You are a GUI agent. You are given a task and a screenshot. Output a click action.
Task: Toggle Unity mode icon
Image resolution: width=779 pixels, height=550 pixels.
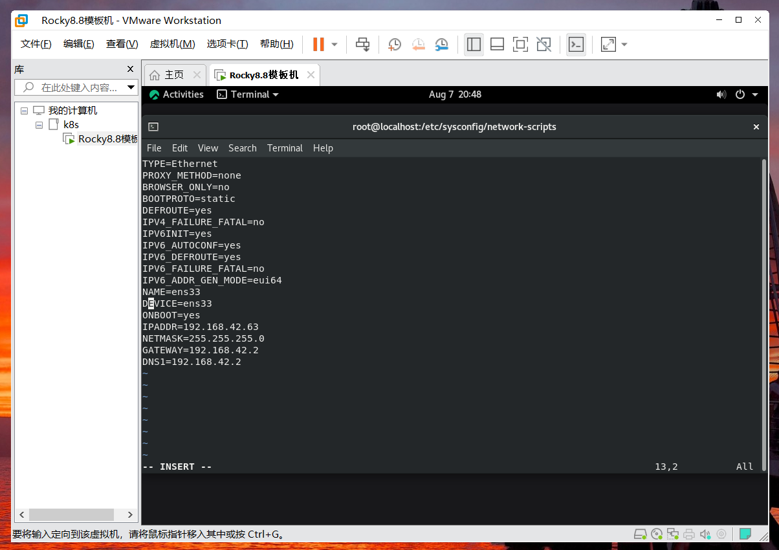coord(544,44)
